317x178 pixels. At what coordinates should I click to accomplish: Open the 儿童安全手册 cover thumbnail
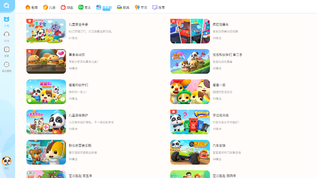[x=46, y=31]
